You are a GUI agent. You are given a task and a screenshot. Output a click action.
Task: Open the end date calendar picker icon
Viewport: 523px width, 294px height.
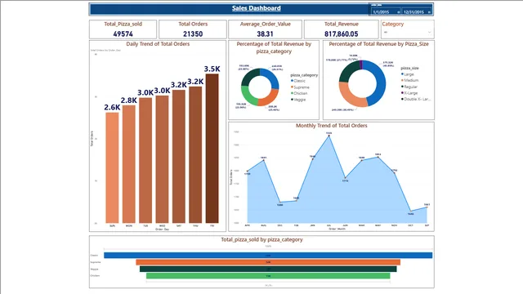(x=429, y=12)
